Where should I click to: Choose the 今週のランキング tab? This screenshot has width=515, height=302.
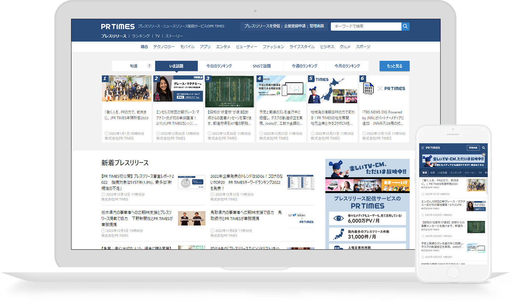point(304,66)
